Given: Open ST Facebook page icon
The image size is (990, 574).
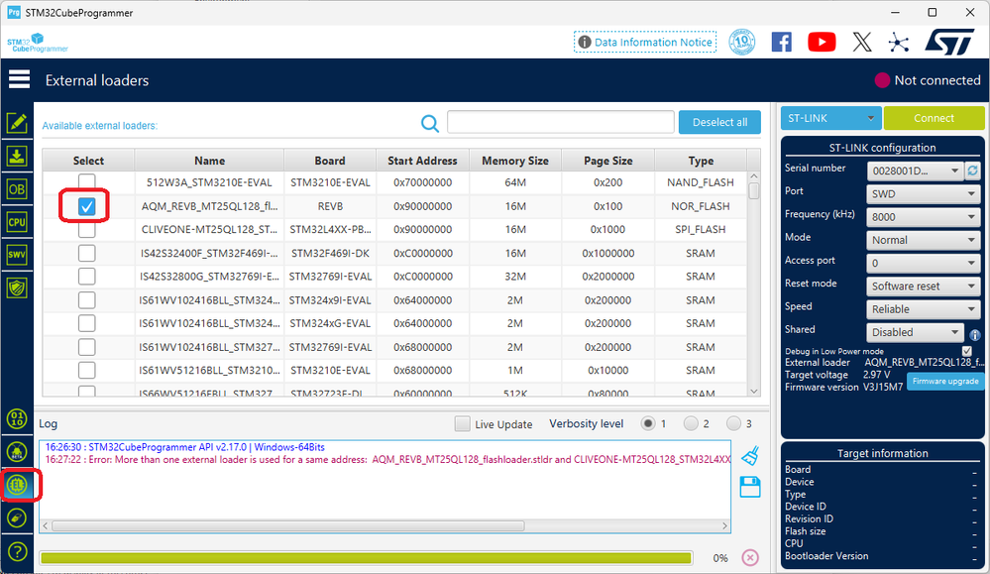Looking at the screenshot, I should coord(782,43).
